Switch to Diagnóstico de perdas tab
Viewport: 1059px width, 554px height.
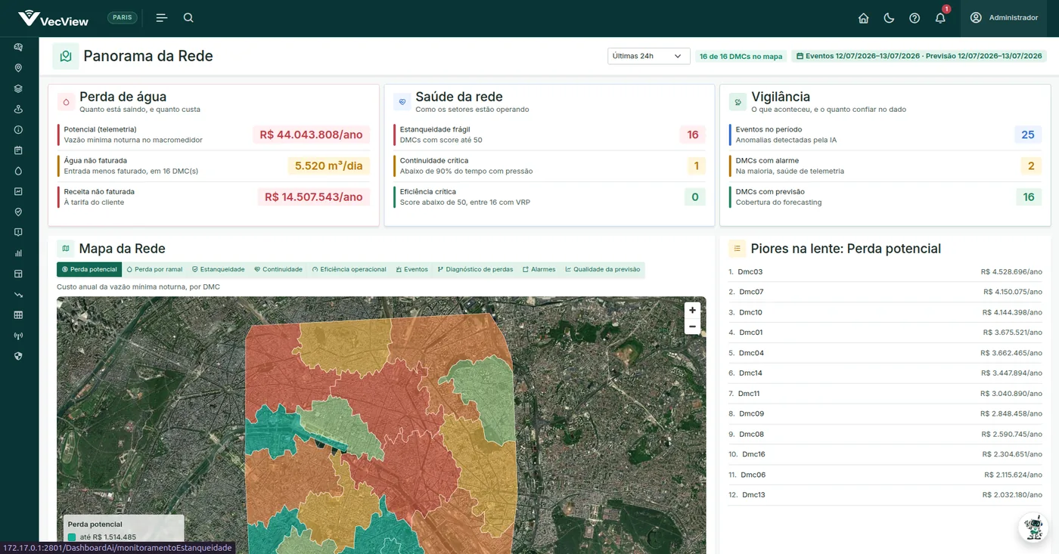tap(475, 269)
